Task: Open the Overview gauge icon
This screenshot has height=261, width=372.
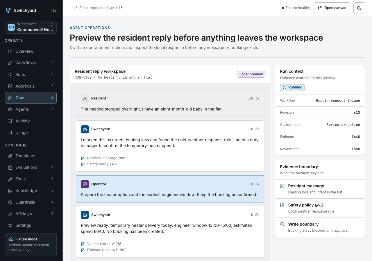Action: (x=10, y=51)
